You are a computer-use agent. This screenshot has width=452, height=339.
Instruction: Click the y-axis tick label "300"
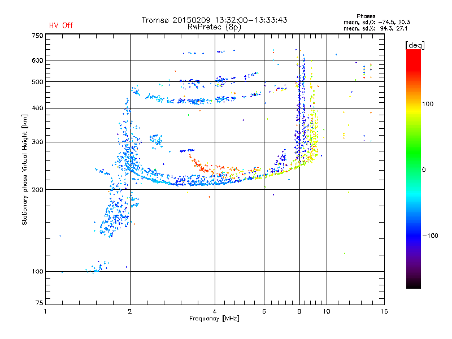[x=38, y=142]
